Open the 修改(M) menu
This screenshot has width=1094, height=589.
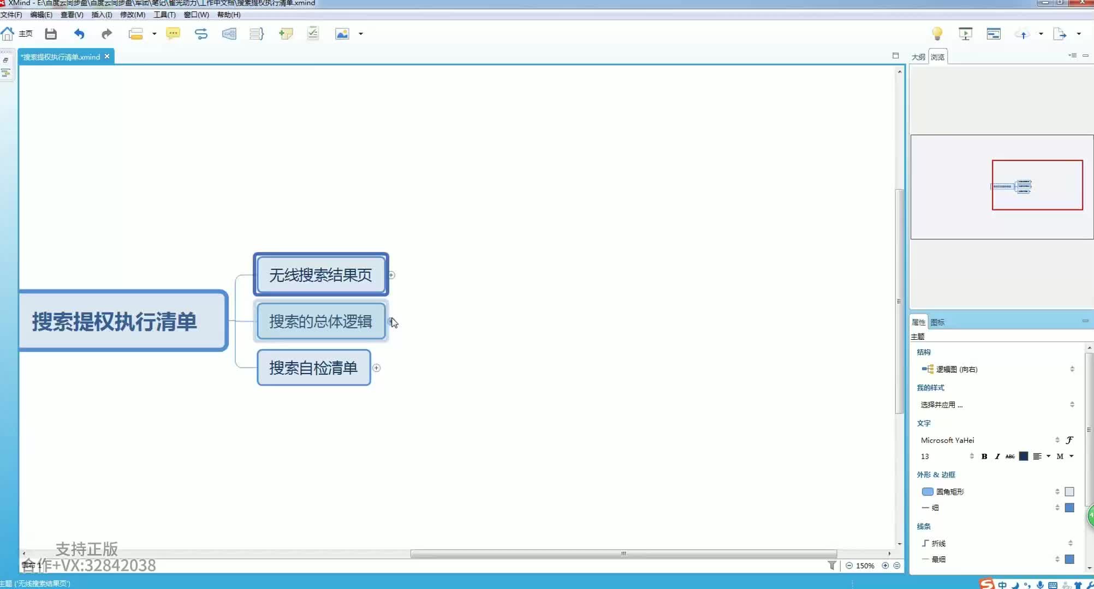click(133, 15)
